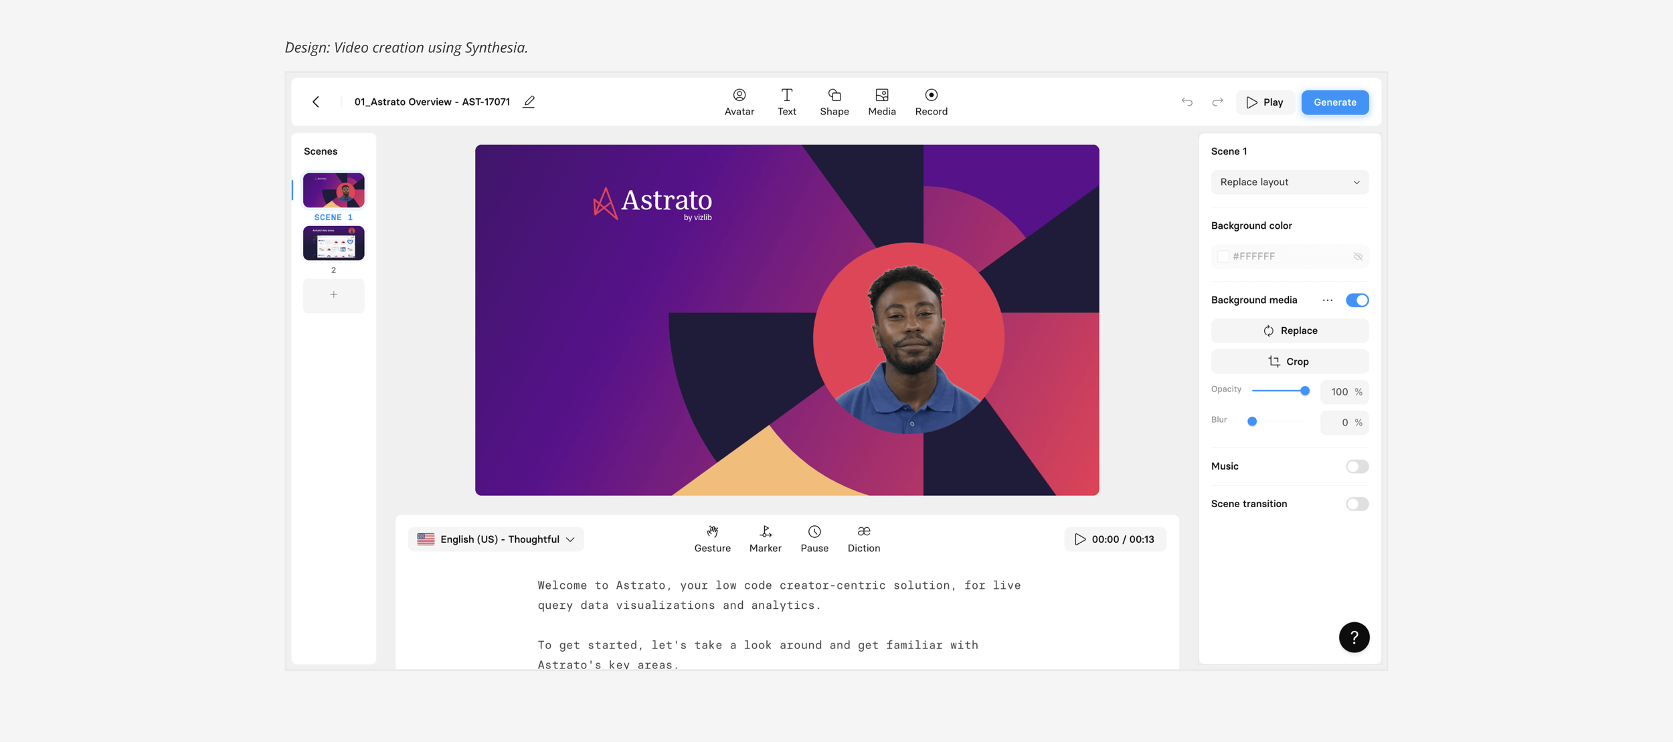Insert a Gesture into the script
Image resolution: width=1673 pixels, height=742 pixels.
(x=712, y=539)
